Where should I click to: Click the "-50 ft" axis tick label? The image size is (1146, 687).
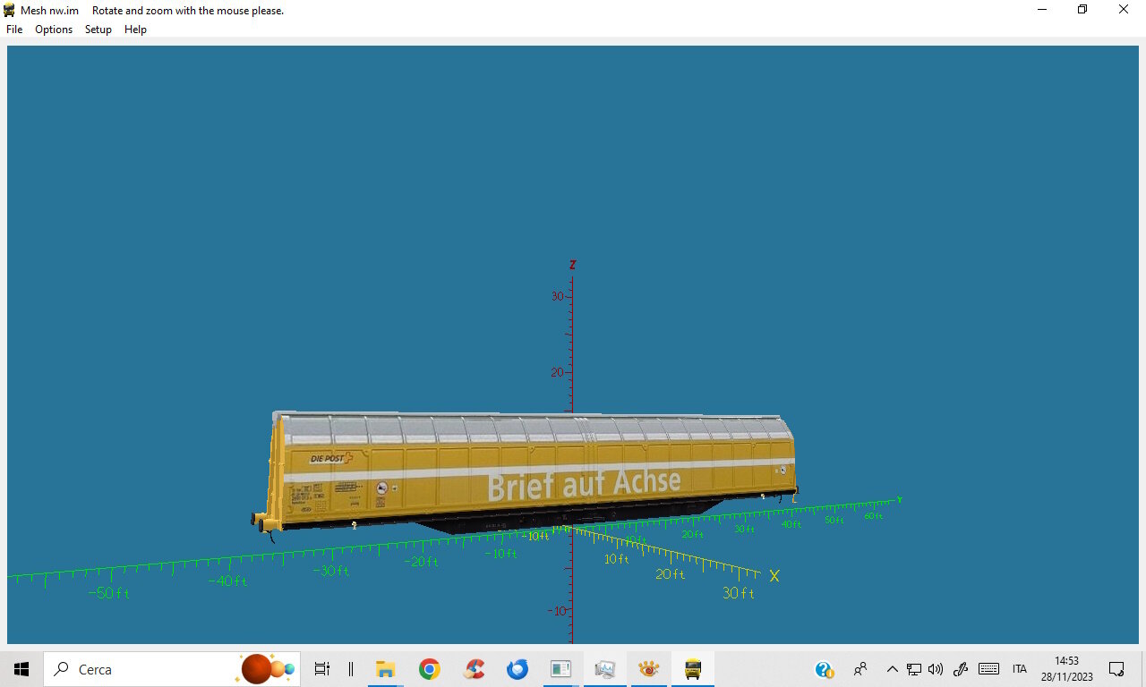coord(109,593)
